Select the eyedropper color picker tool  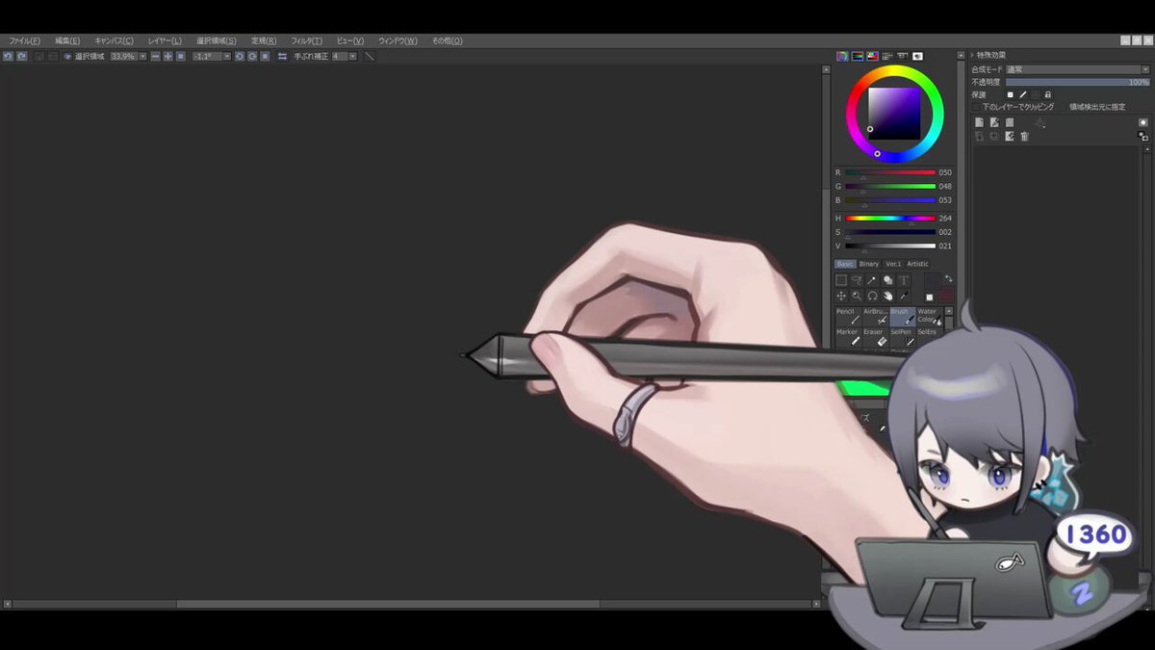904,297
